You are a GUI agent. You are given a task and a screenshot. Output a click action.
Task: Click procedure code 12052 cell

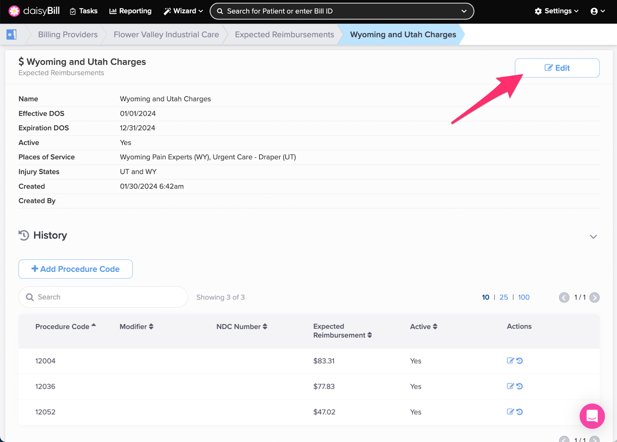46,412
